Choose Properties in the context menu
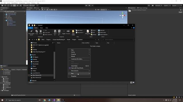This screenshot has height=102, width=183. (79, 76)
